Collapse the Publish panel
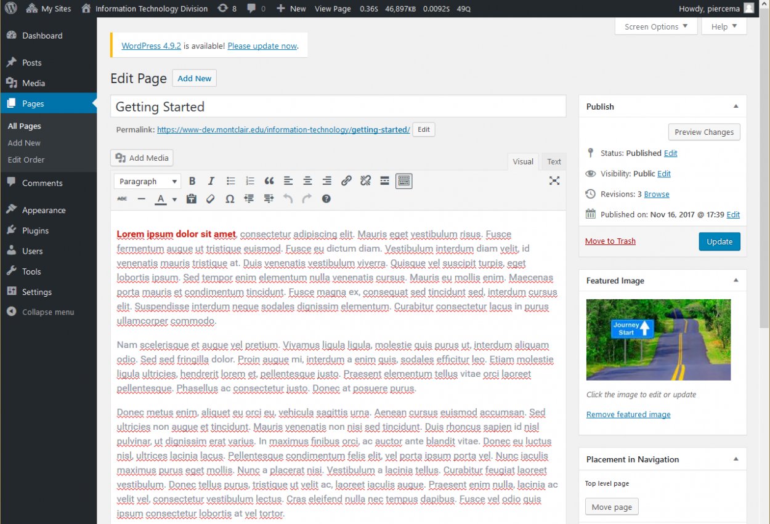Viewport: 770px width, 524px height. [736, 106]
